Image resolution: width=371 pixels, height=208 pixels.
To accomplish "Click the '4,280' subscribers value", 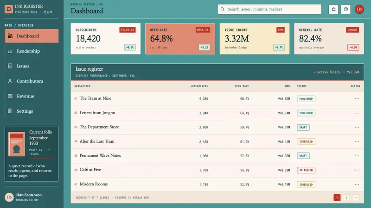I will pos(204,99).
